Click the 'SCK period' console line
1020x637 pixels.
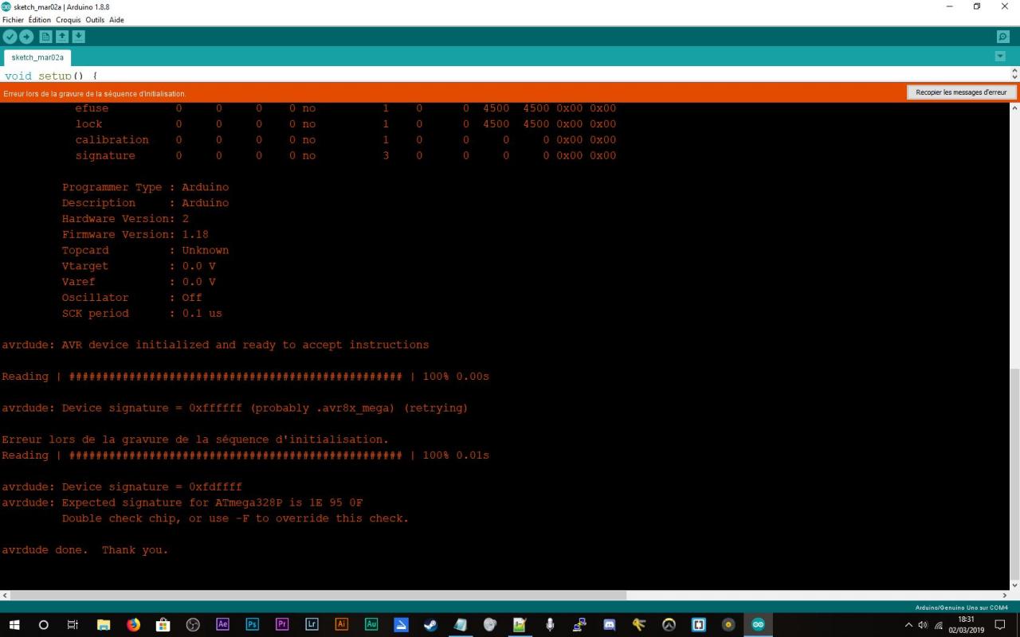(x=142, y=313)
